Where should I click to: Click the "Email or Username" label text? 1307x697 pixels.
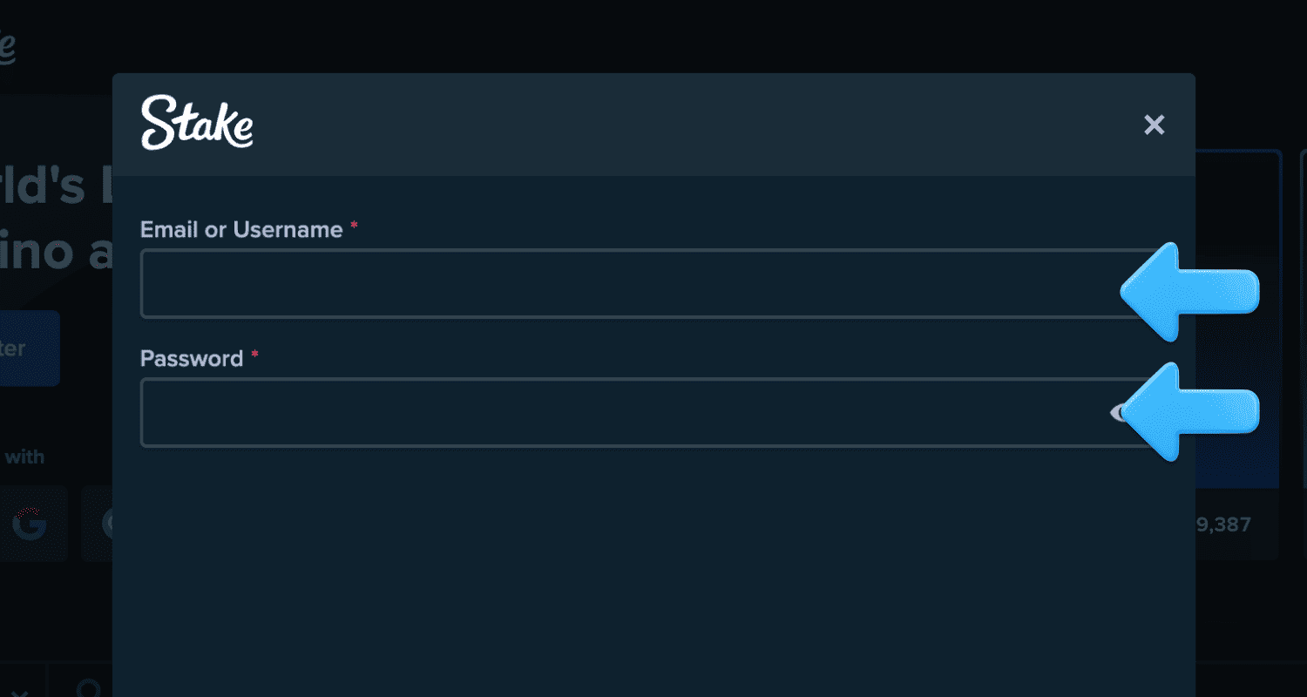point(241,230)
